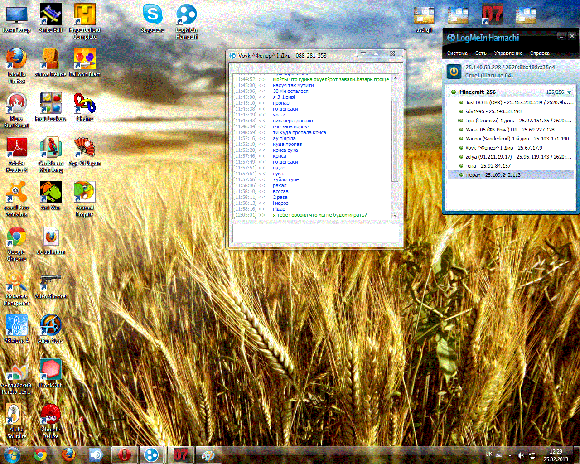Select peer zelya (91.211.19.17)
This screenshot has width=580, height=464.
click(511, 157)
